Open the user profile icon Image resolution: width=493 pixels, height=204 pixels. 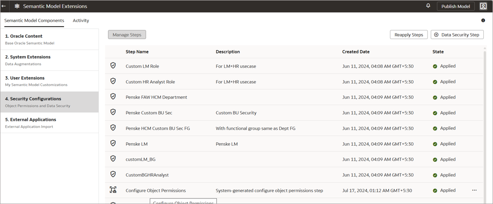483,6
